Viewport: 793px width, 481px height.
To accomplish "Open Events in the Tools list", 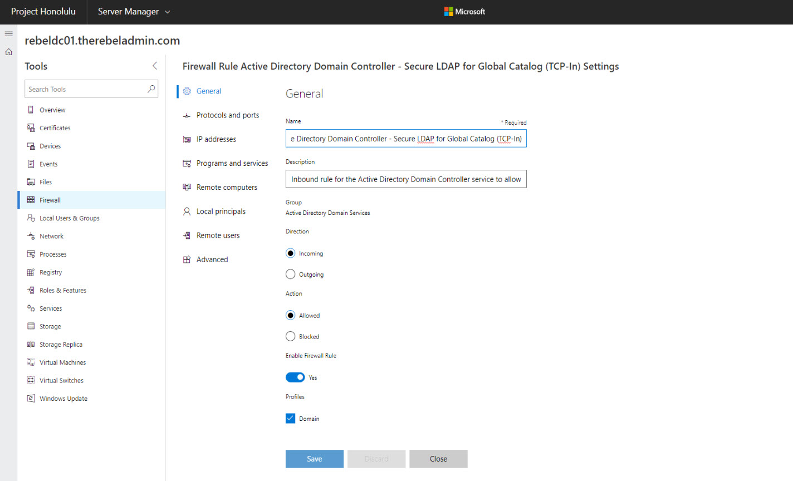I will (92, 164).
